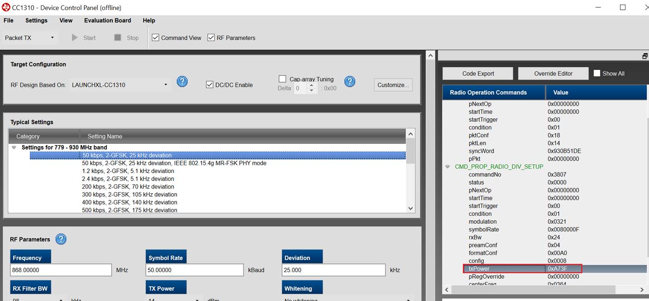Click the Radio Operation Commands column header
The image size is (649, 301).
pyautogui.click(x=494, y=93)
